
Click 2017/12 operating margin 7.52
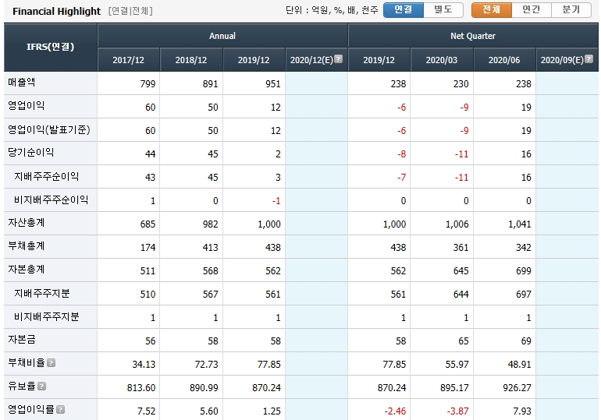[147, 411]
